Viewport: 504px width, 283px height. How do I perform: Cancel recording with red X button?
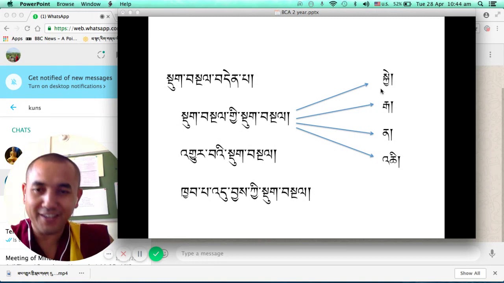(123, 254)
